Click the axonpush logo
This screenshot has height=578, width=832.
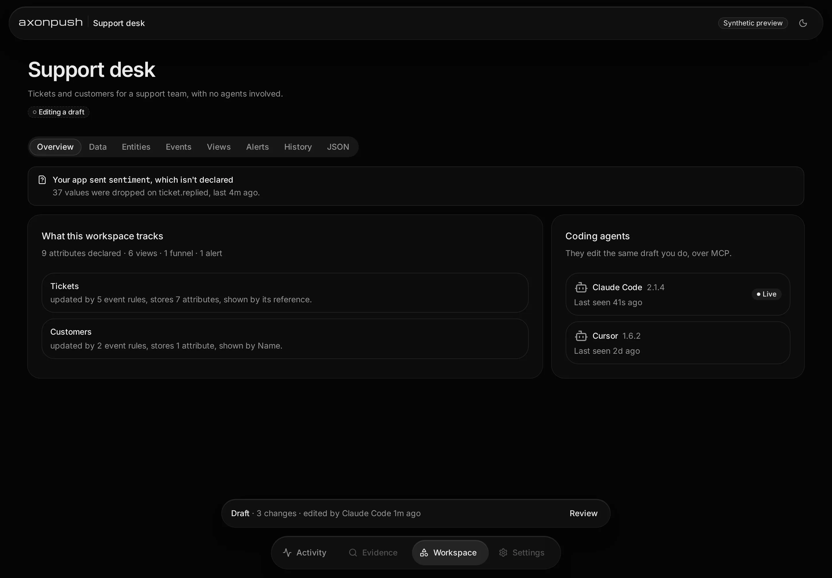point(51,23)
